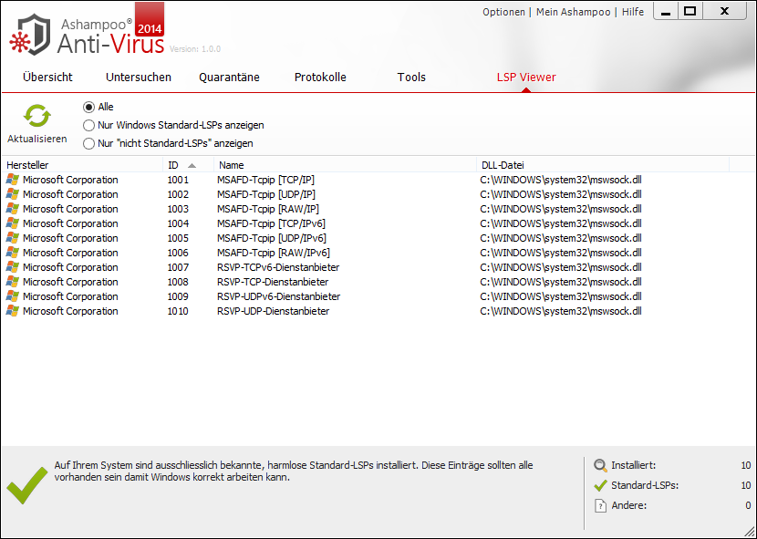Select the RSVP-TCPv6-Dienstanbieter row
The image size is (757, 539).
[278, 267]
